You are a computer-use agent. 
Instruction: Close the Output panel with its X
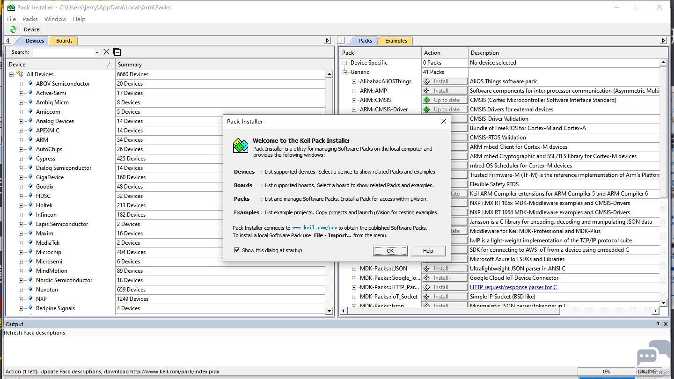coord(666,324)
